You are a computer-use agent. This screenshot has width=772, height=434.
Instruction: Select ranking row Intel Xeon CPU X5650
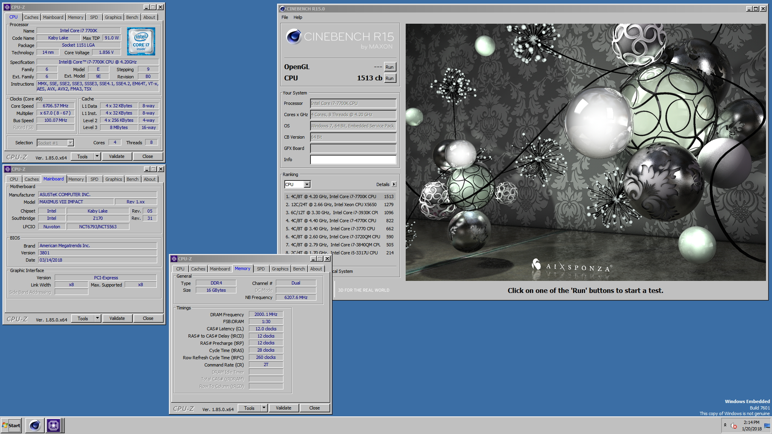pyautogui.click(x=340, y=205)
